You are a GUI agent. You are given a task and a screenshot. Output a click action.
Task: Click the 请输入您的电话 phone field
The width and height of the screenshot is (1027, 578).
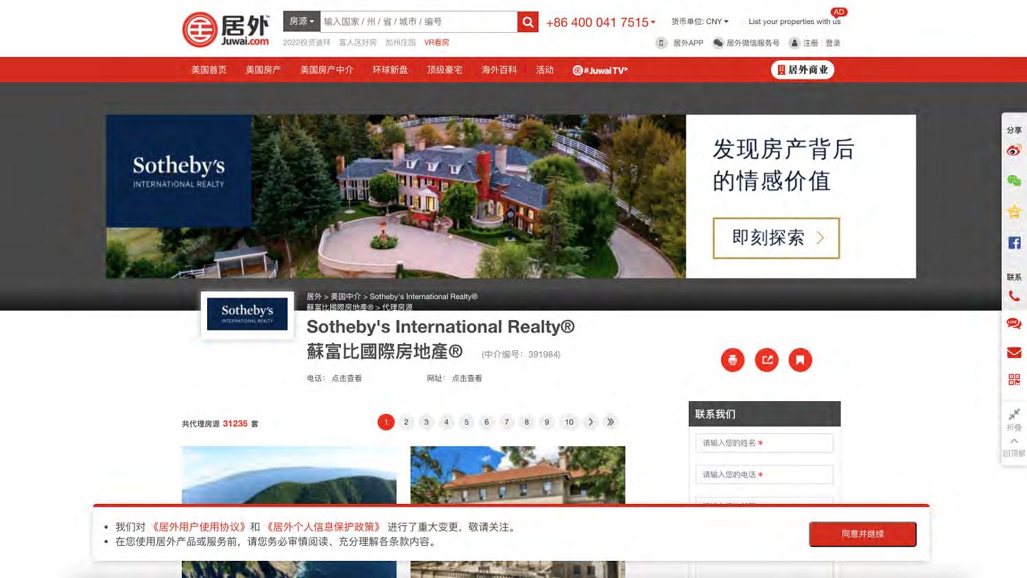[764, 474]
